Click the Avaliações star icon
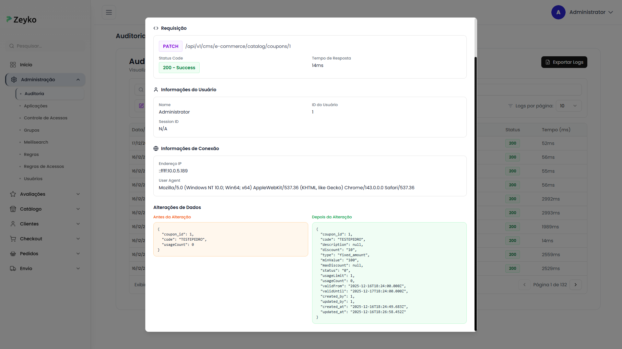 (x=13, y=194)
